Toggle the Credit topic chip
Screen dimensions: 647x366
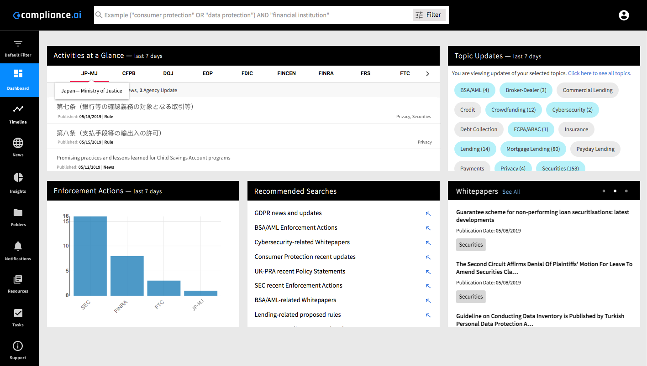(468, 110)
